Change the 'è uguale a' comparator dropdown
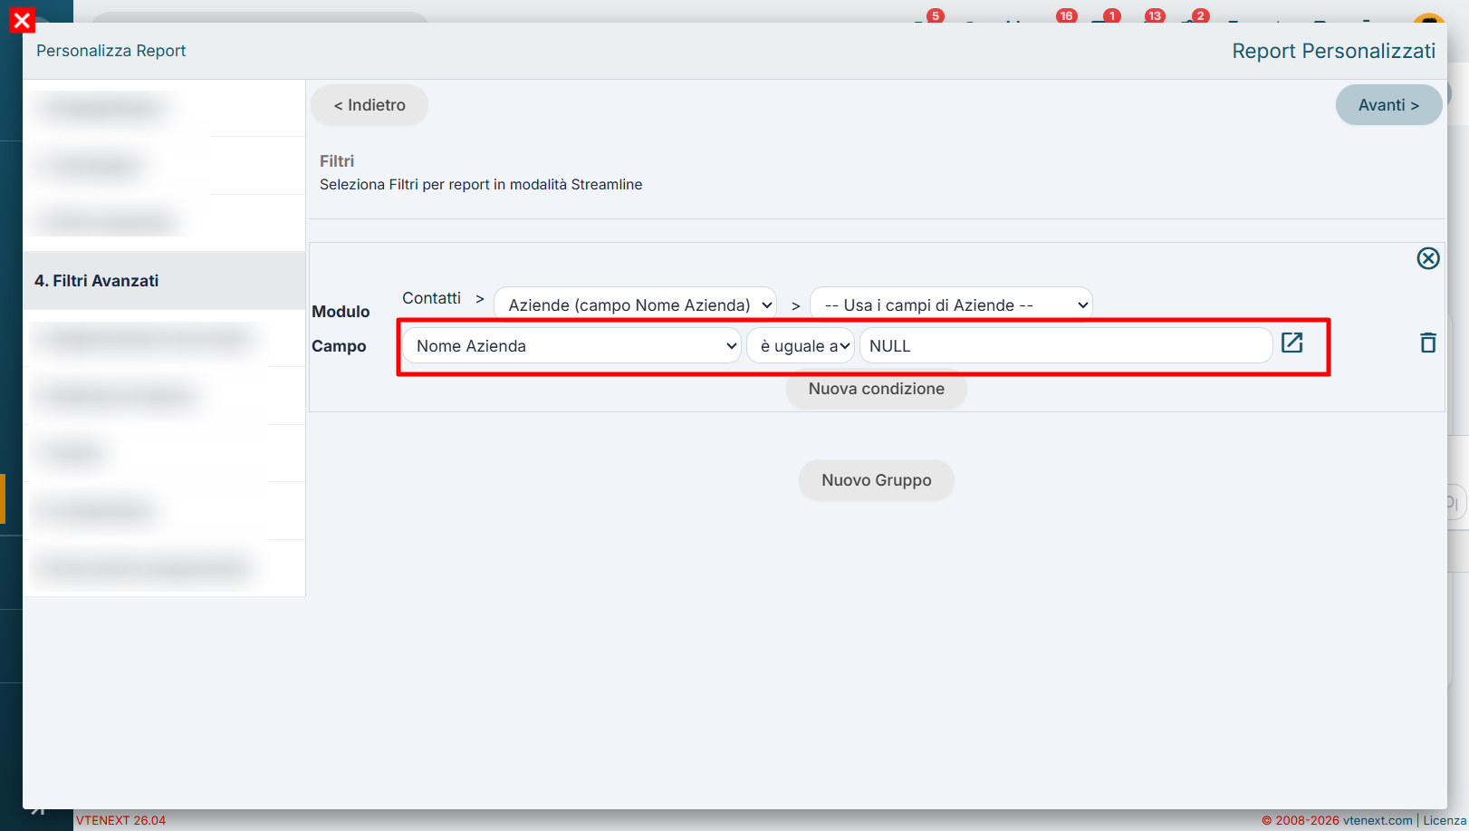 (801, 346)
